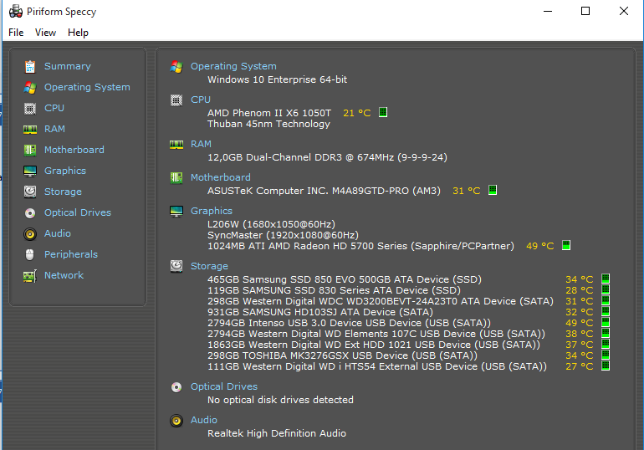Click the Motherboard icon in sidebar

30,150
